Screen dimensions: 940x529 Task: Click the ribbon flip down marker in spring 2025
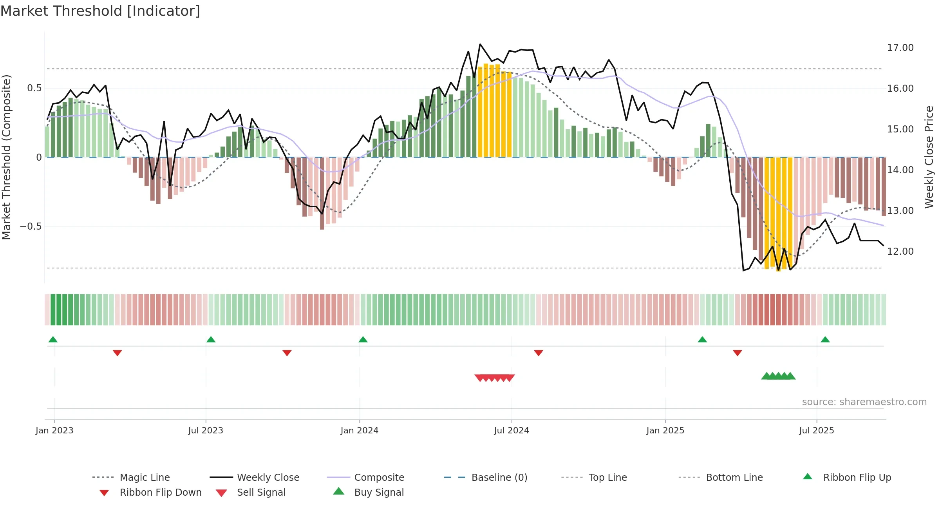tap(738, 353)
